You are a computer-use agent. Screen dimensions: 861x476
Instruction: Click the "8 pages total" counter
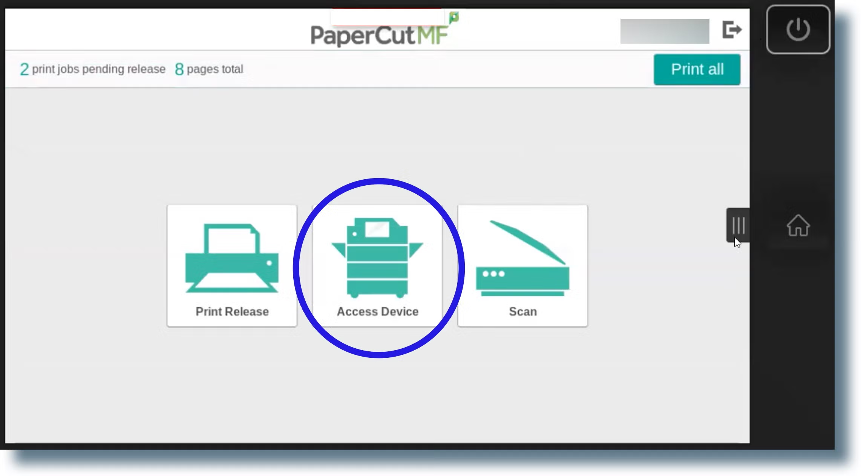coord(209,69)
